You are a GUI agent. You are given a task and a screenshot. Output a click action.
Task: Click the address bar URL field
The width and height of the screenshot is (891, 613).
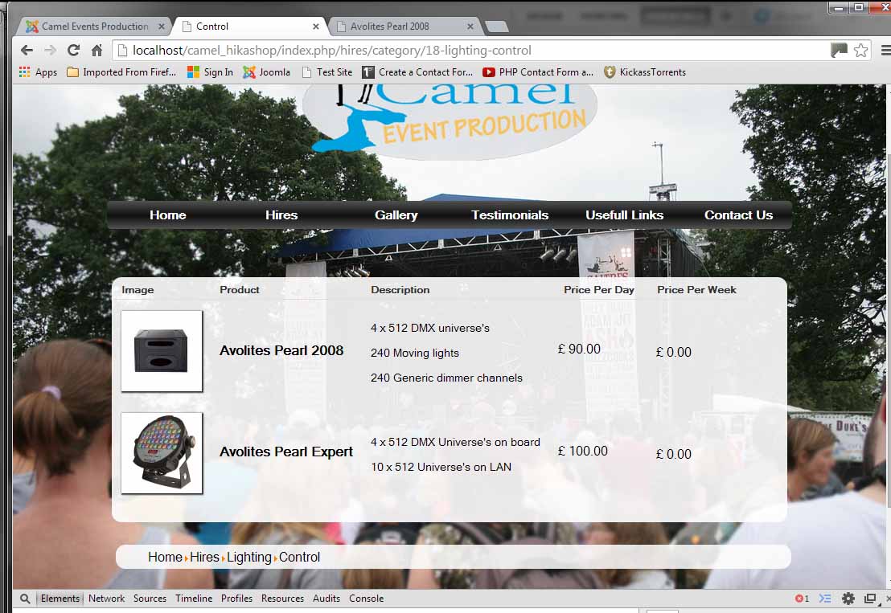(x=472, y=50)
